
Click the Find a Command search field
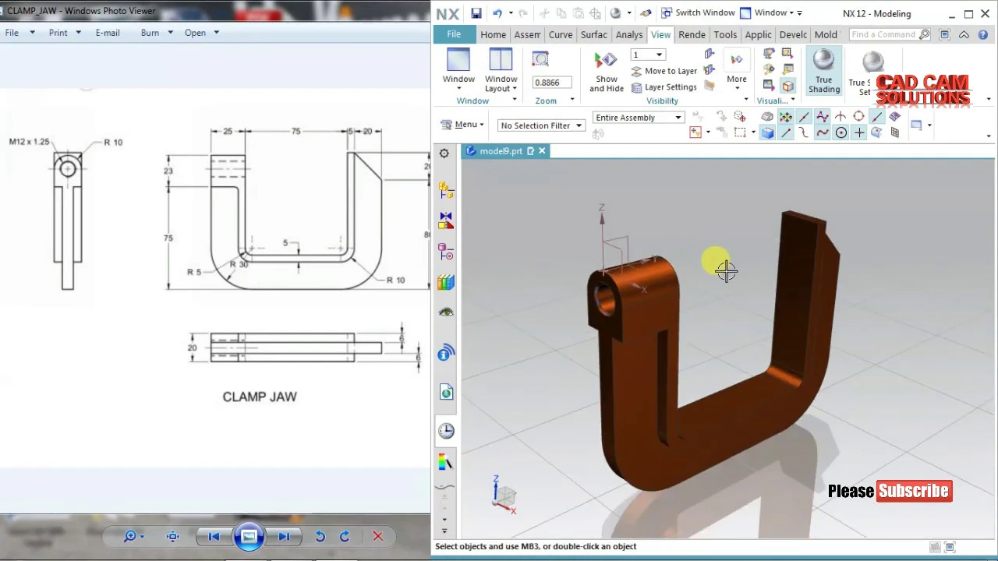click(890, 34)
